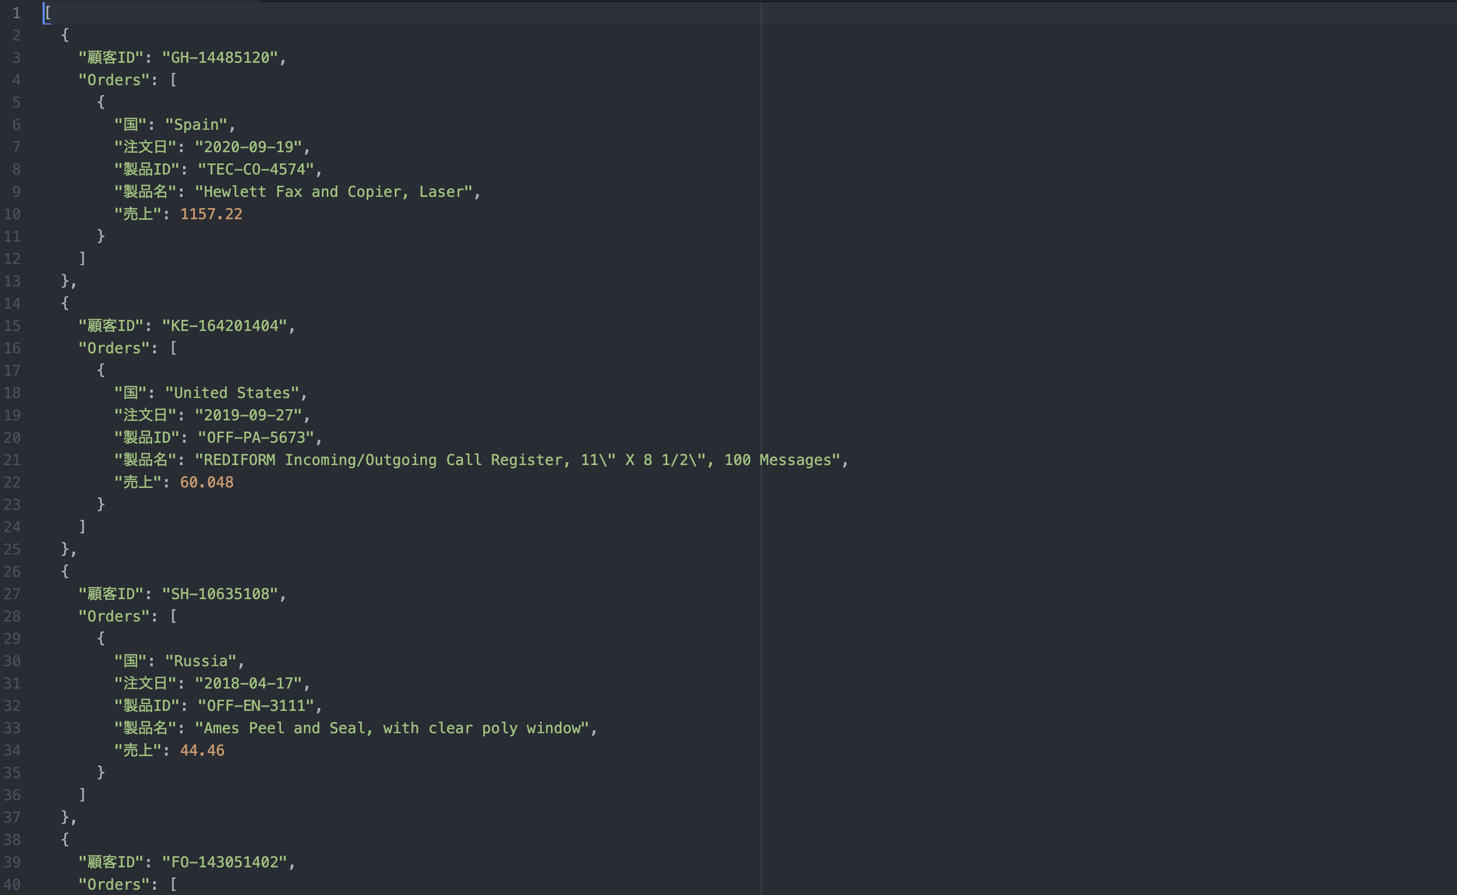Image resolution: width=1457 pixels, height=895 pixels.
Task: Click the "Orders" key on line 4
Action: [x=114, y=80]
